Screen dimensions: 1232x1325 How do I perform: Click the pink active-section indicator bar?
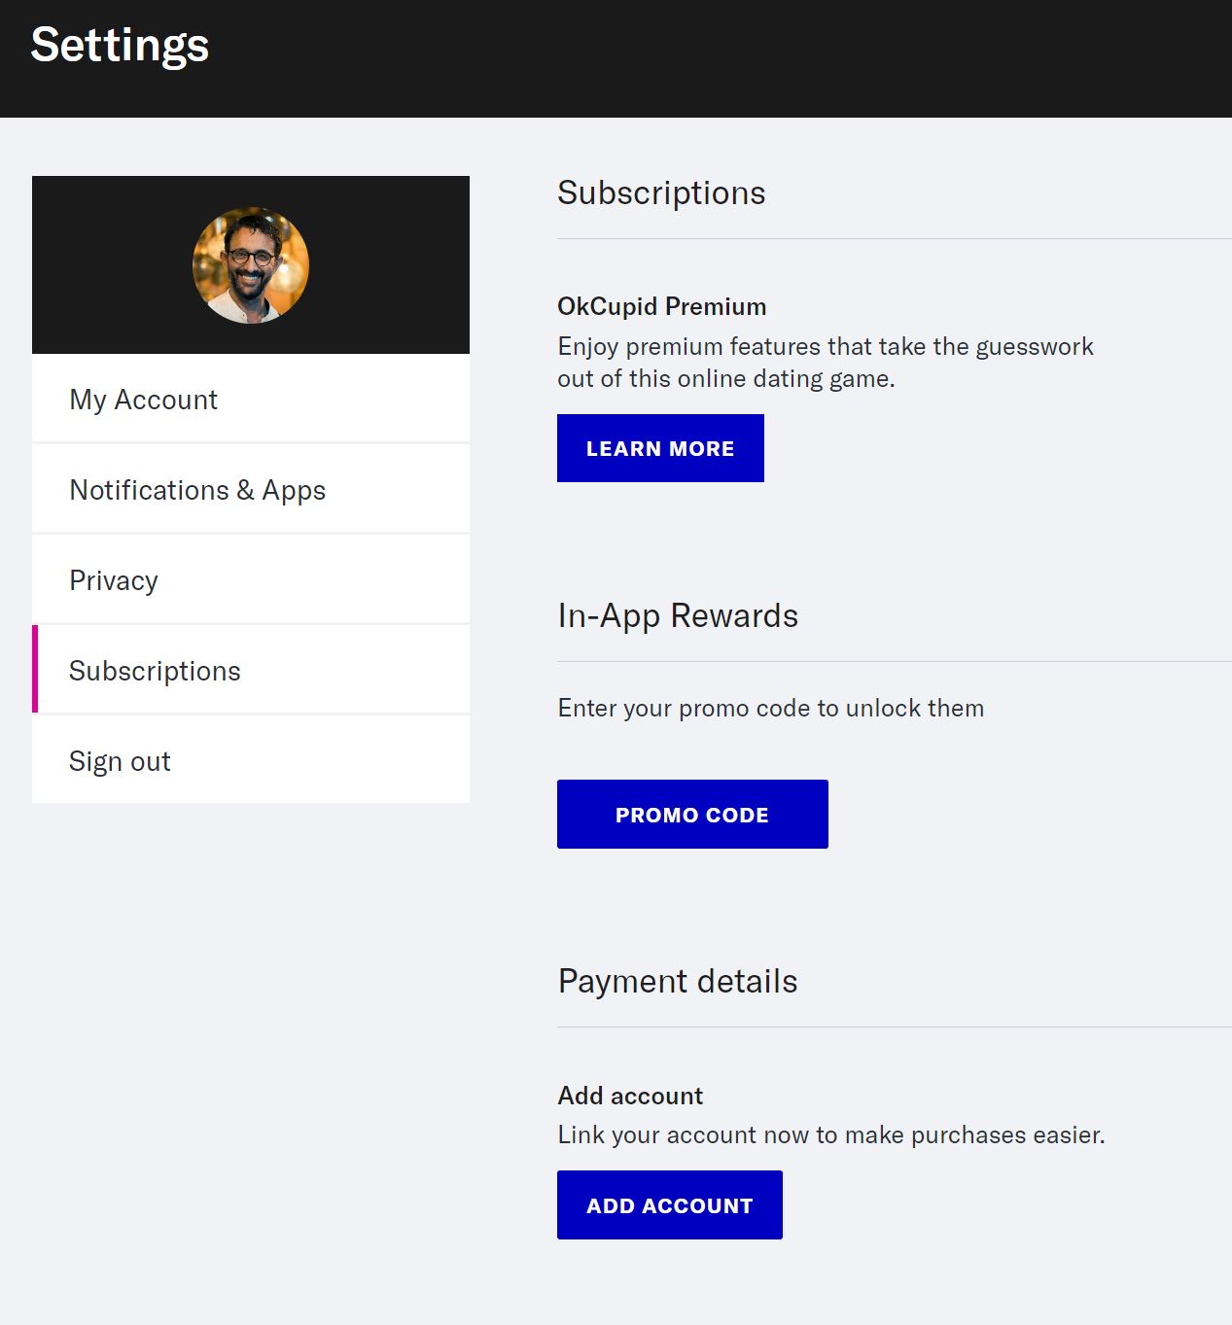[x=37, y=669]
